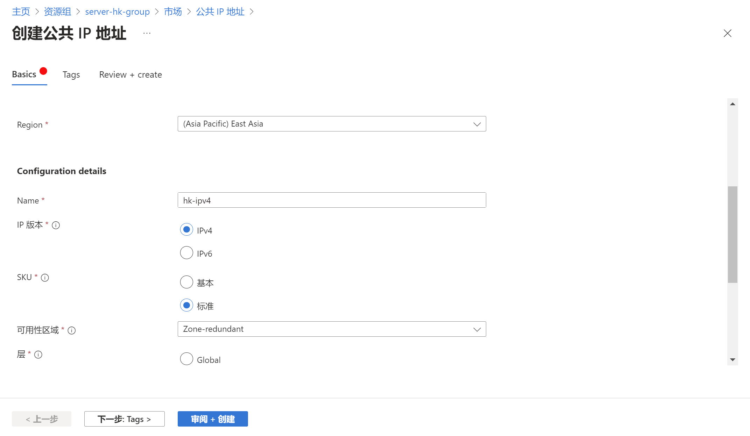Image resolution: width=750 pixels, height=436 pixels.
Task: Open server-hk-group breadcrumb link
Action: click(117, 12)
